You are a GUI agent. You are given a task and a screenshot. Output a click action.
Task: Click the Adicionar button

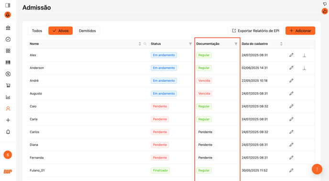(x=300, y=31)
